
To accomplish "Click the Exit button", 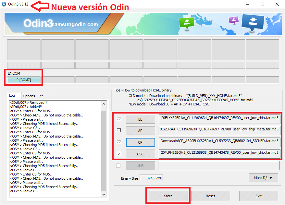I will point(258,196).
